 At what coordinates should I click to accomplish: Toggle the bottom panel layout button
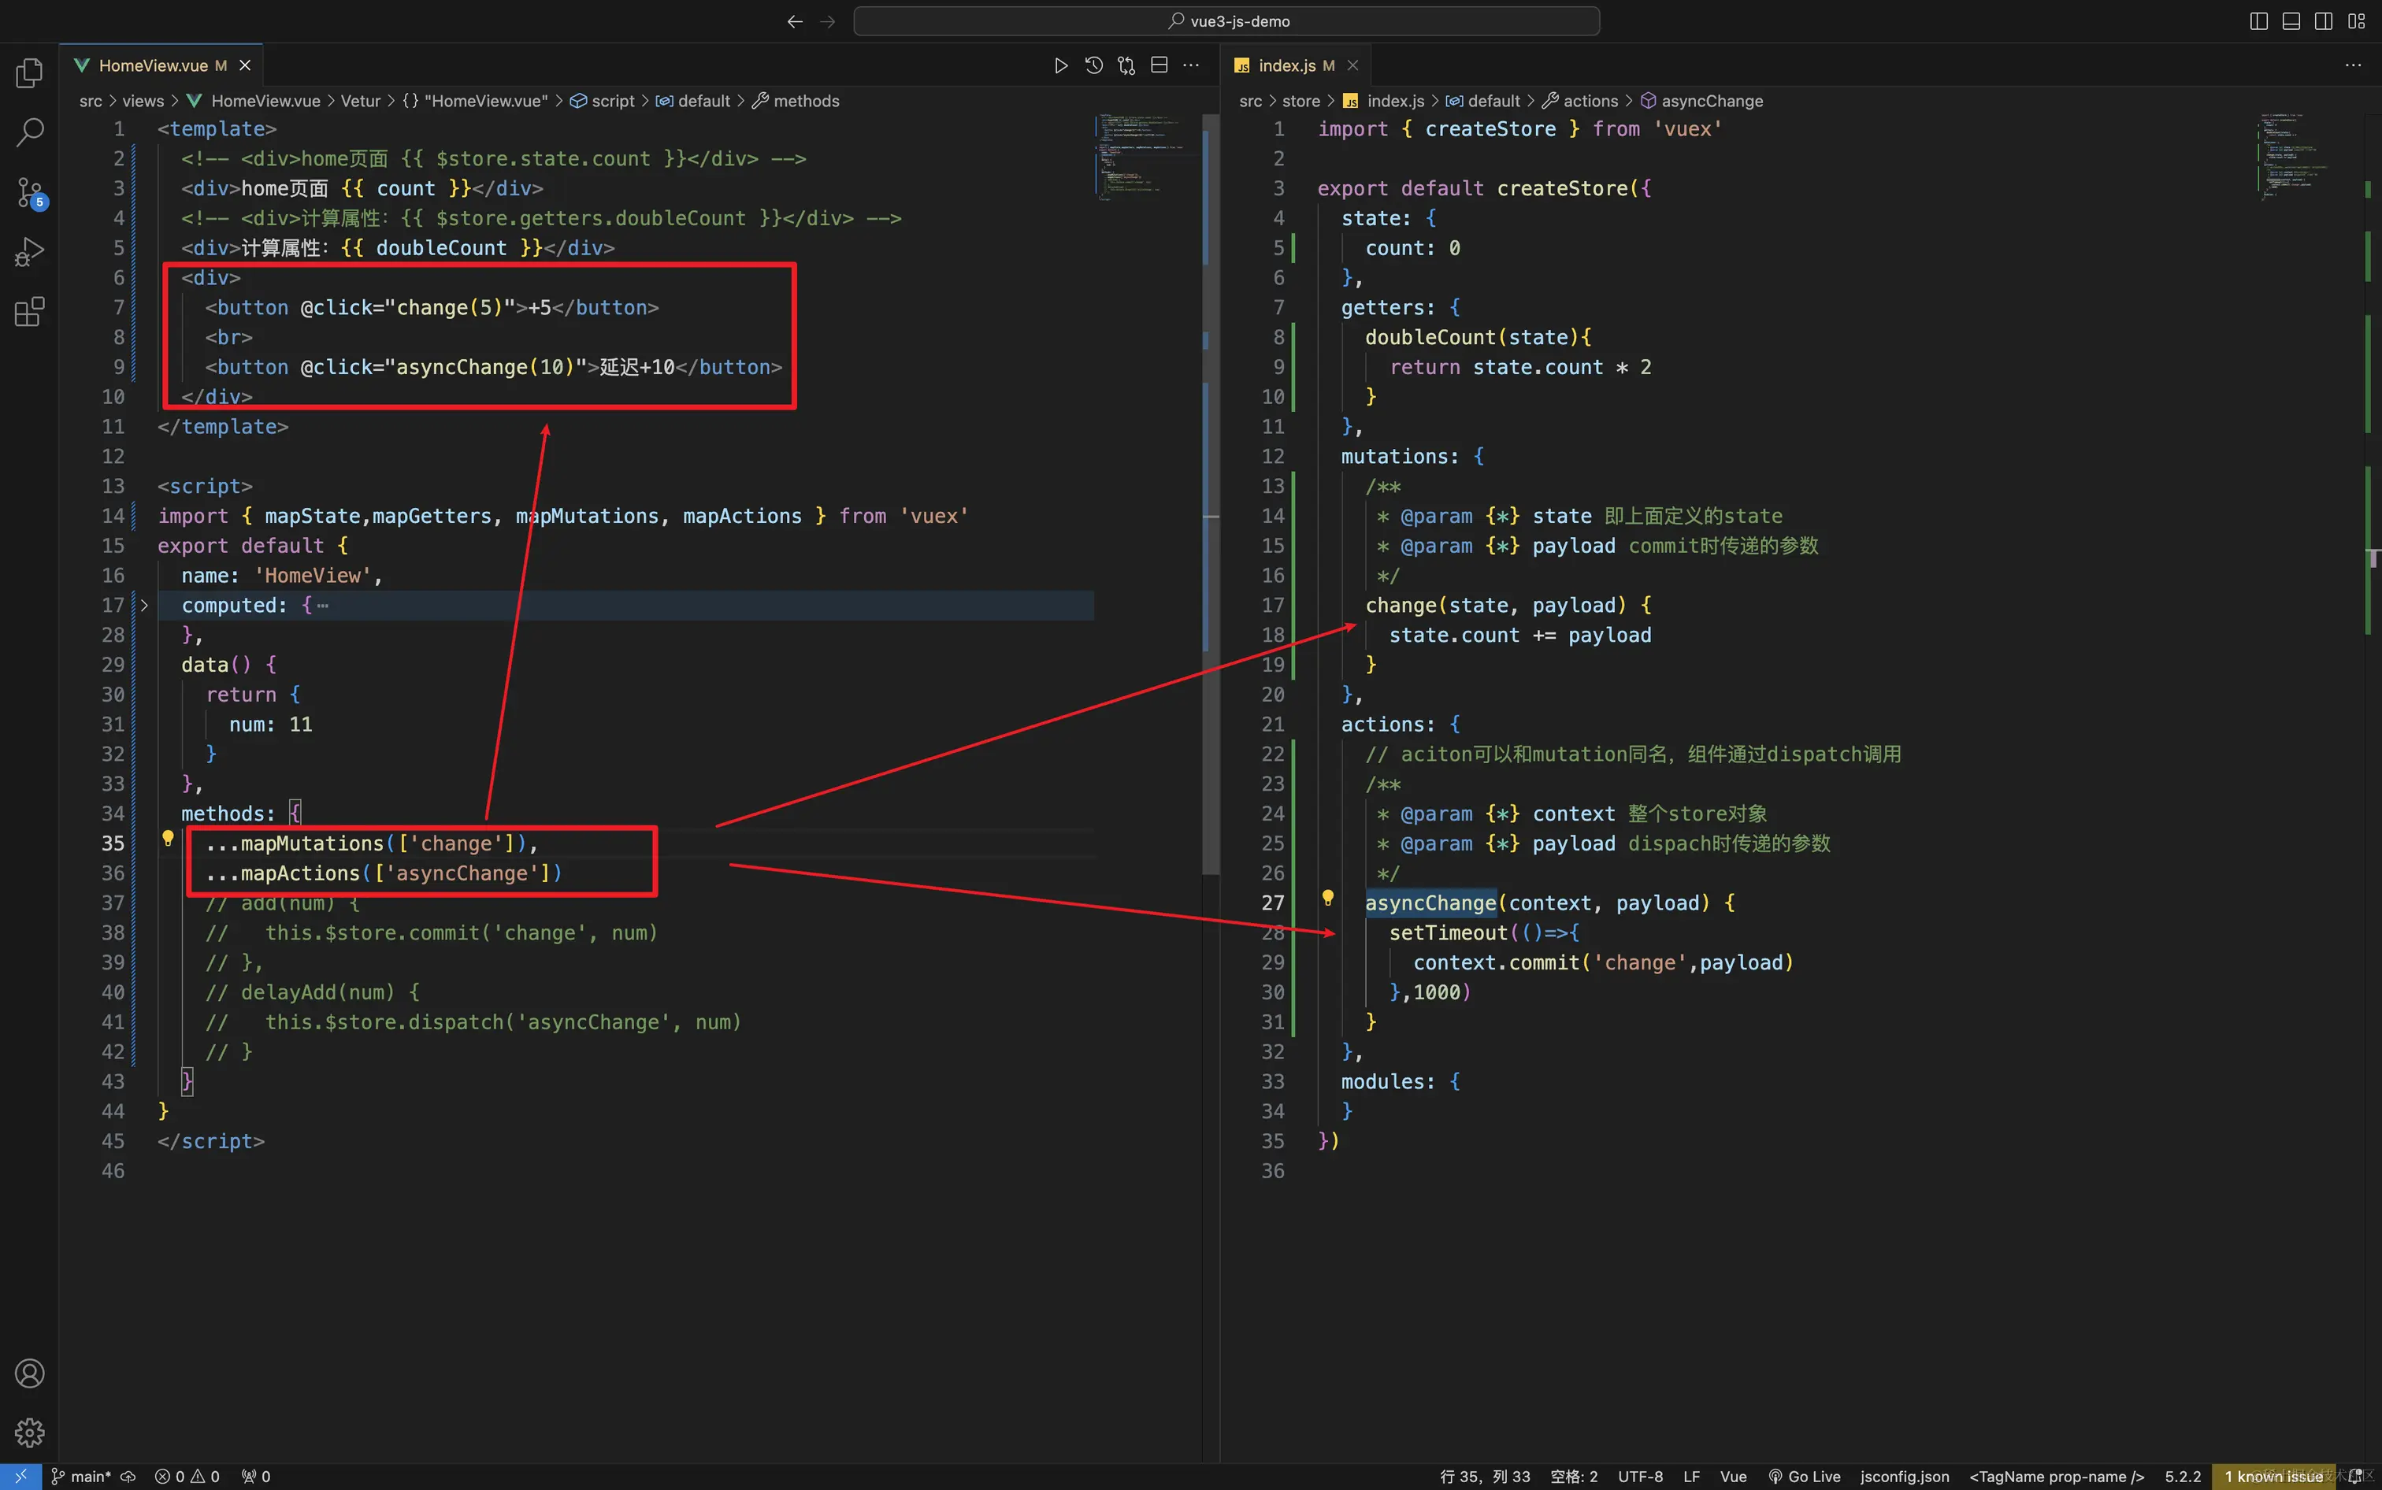tap(2291, 22)
